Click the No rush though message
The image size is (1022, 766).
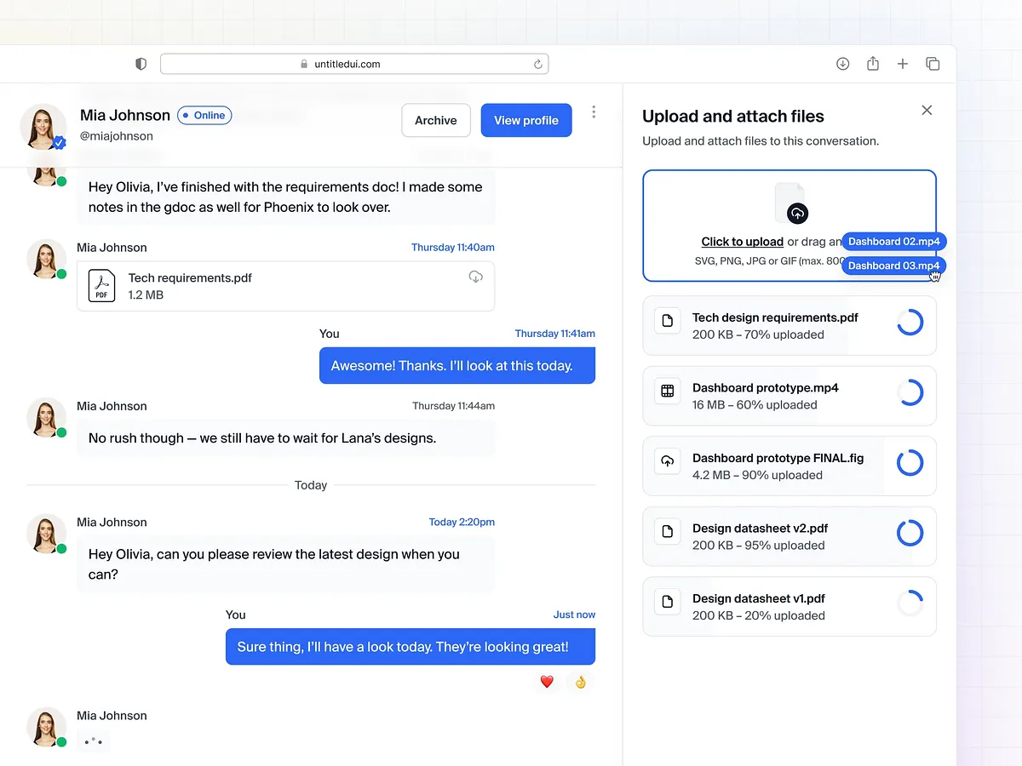pos(286,438)
